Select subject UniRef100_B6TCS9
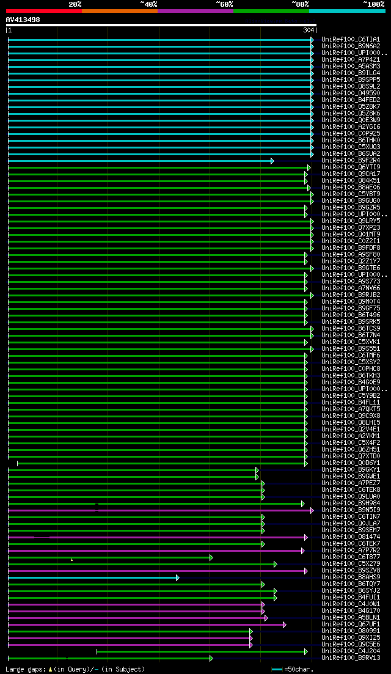This screenshot has width=391, height=674. 351,329
